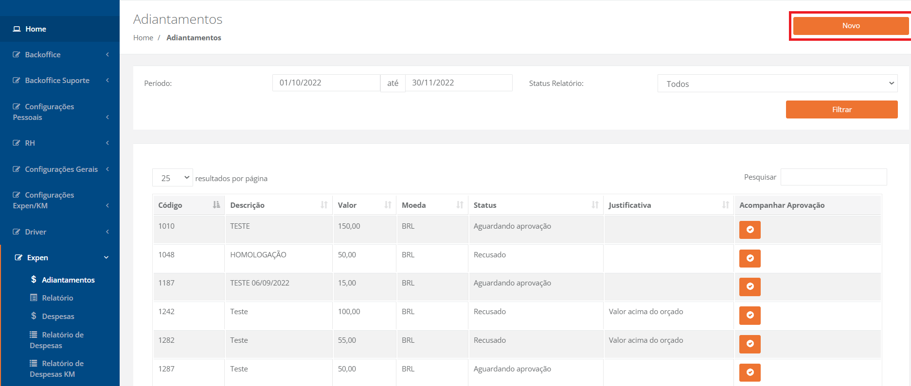The width and height of the screenshot is (911, 386).
Task: Click the Home laptop icon in sidebar
Action: point(17,29)
